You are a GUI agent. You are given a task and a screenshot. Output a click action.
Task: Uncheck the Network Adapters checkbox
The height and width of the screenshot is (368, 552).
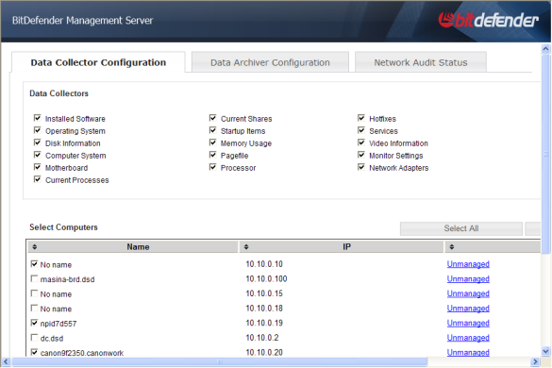tap(361, 167)
